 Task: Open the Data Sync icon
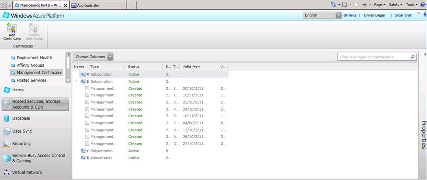coord(7,131)
